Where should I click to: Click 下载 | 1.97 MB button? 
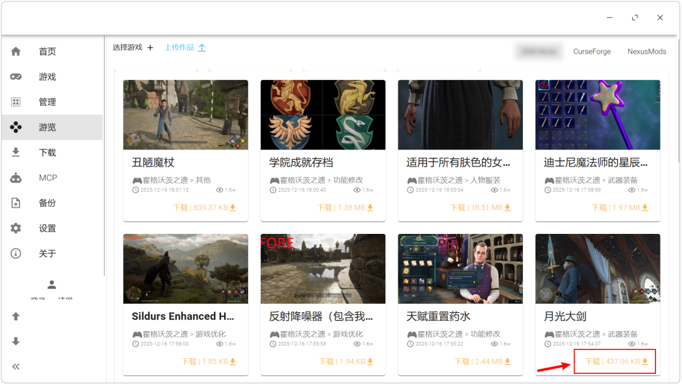pyautogui.click(x=620, y=207)
